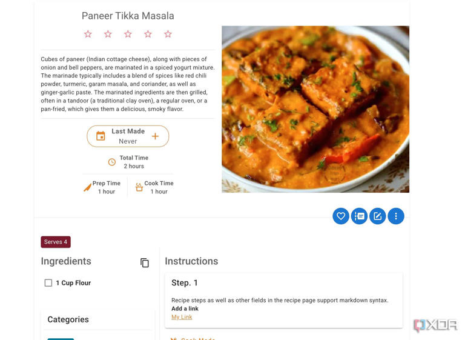Screen dimensions: 465x340
Task: Open the three-dot more options menu
Action: click(x=396, y=216)
